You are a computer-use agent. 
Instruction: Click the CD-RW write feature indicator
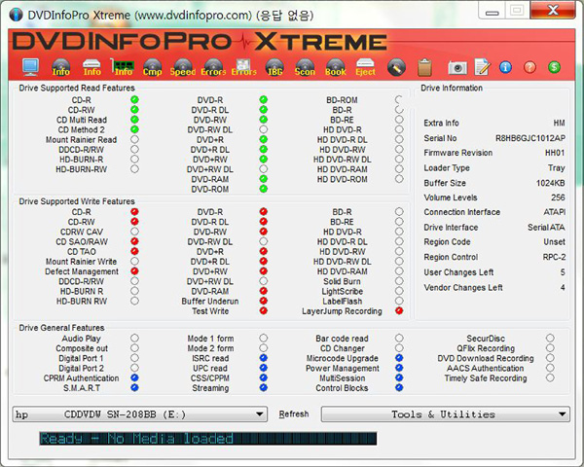tap(134, 222)
